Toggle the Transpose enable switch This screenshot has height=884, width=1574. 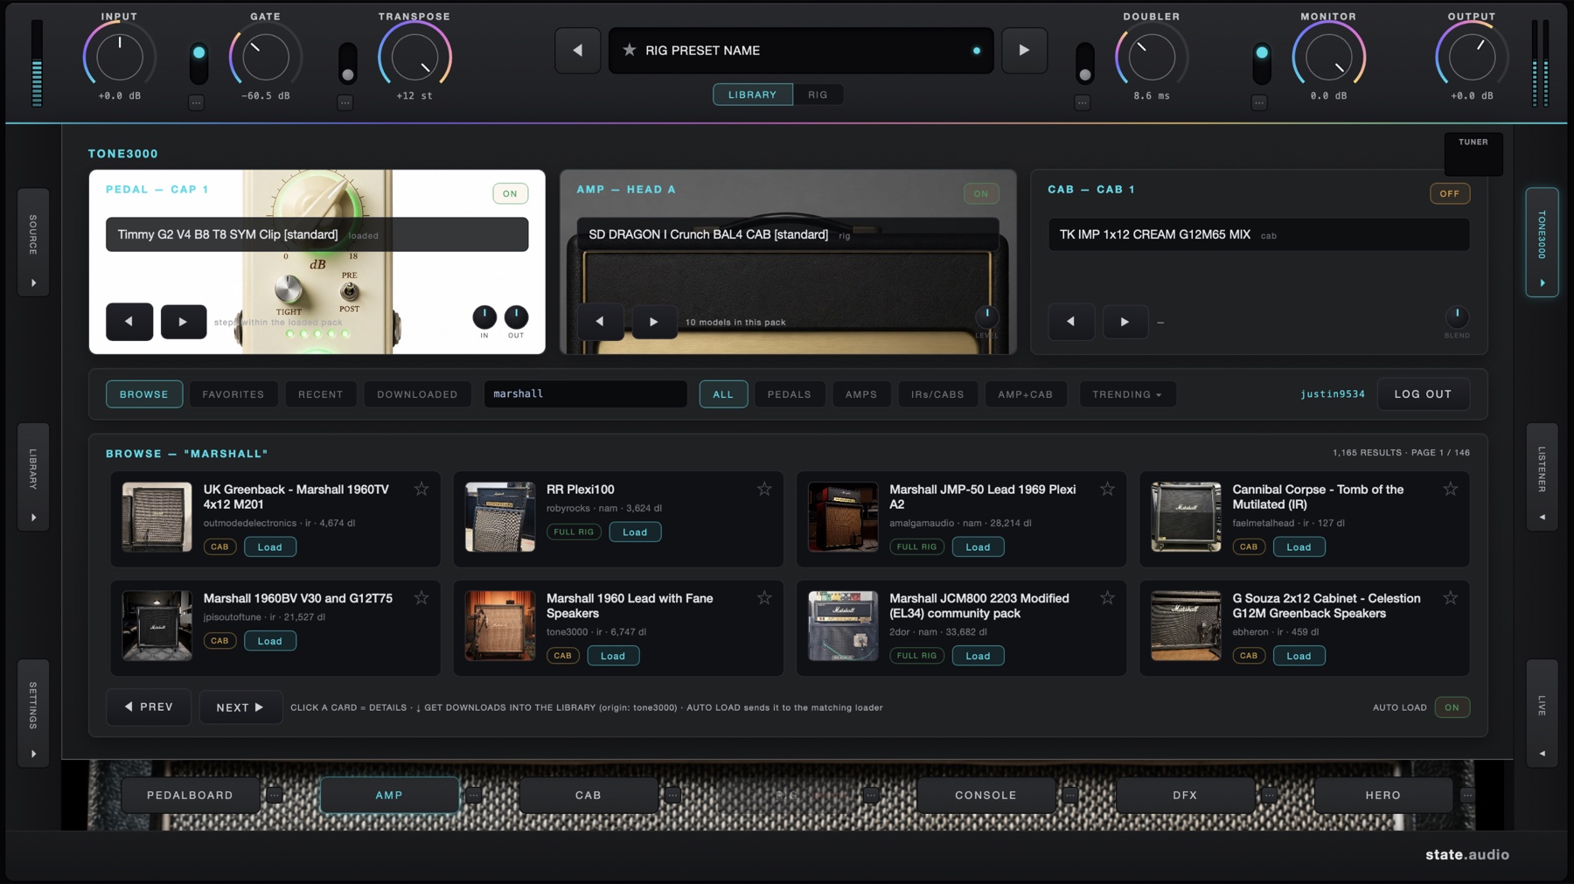click(x=347, y=63)
